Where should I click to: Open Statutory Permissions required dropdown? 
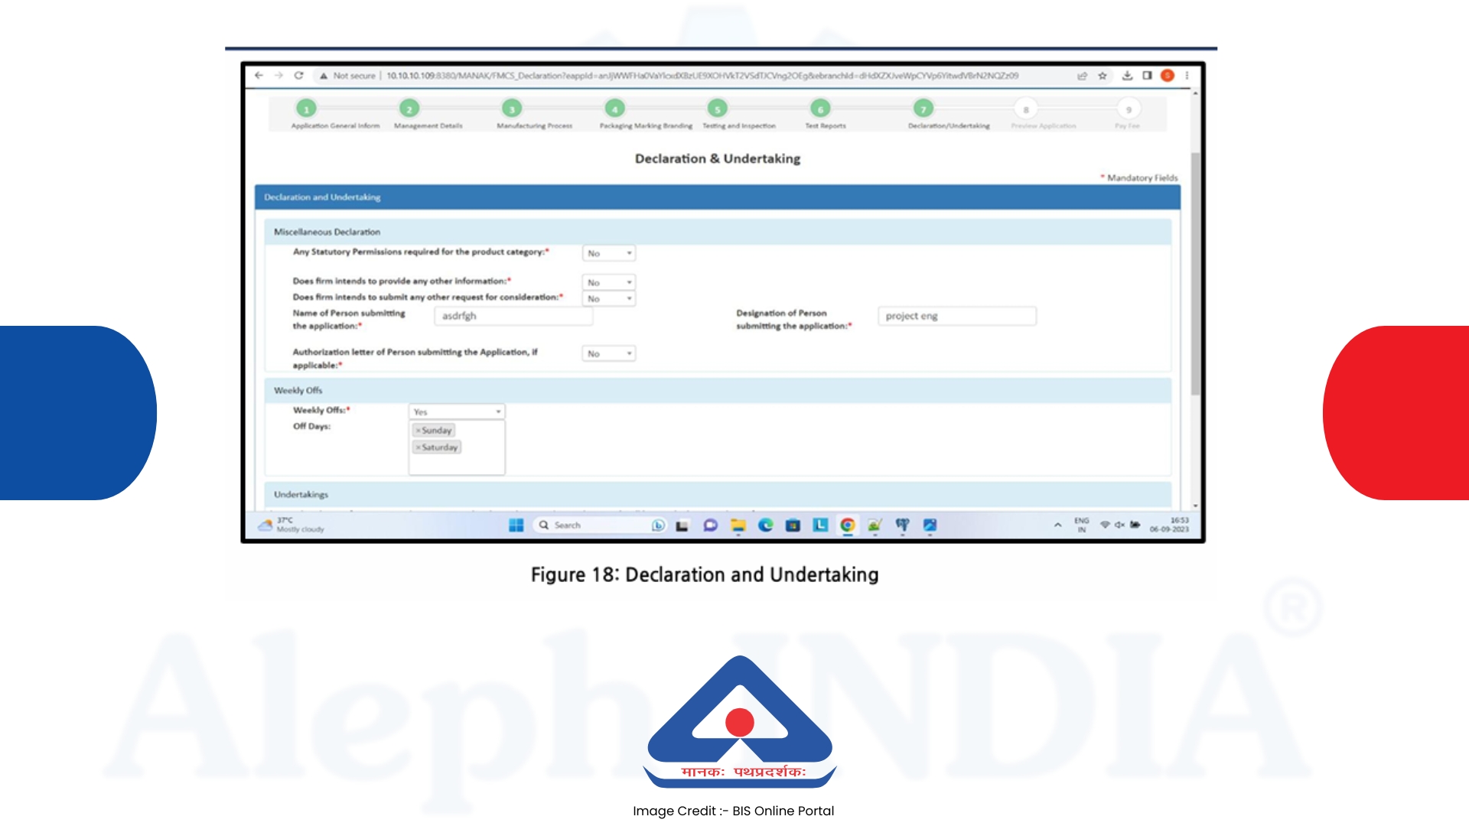[609, 253]
